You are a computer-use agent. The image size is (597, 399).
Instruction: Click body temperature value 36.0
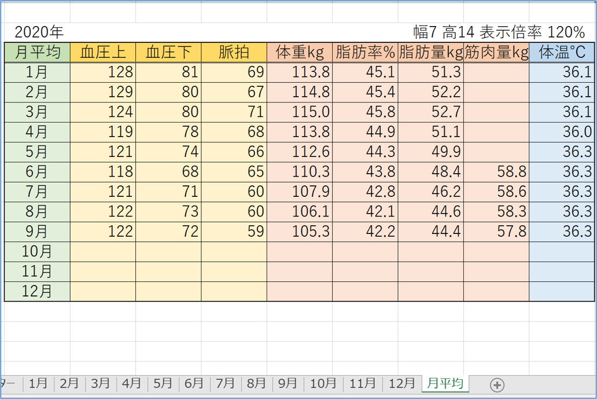pos(562,132)
